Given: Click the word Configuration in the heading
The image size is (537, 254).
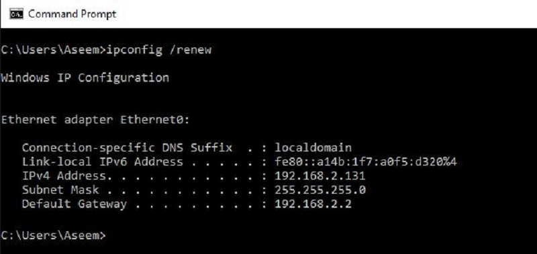Looking at the screenshot, I should [124, 78].
